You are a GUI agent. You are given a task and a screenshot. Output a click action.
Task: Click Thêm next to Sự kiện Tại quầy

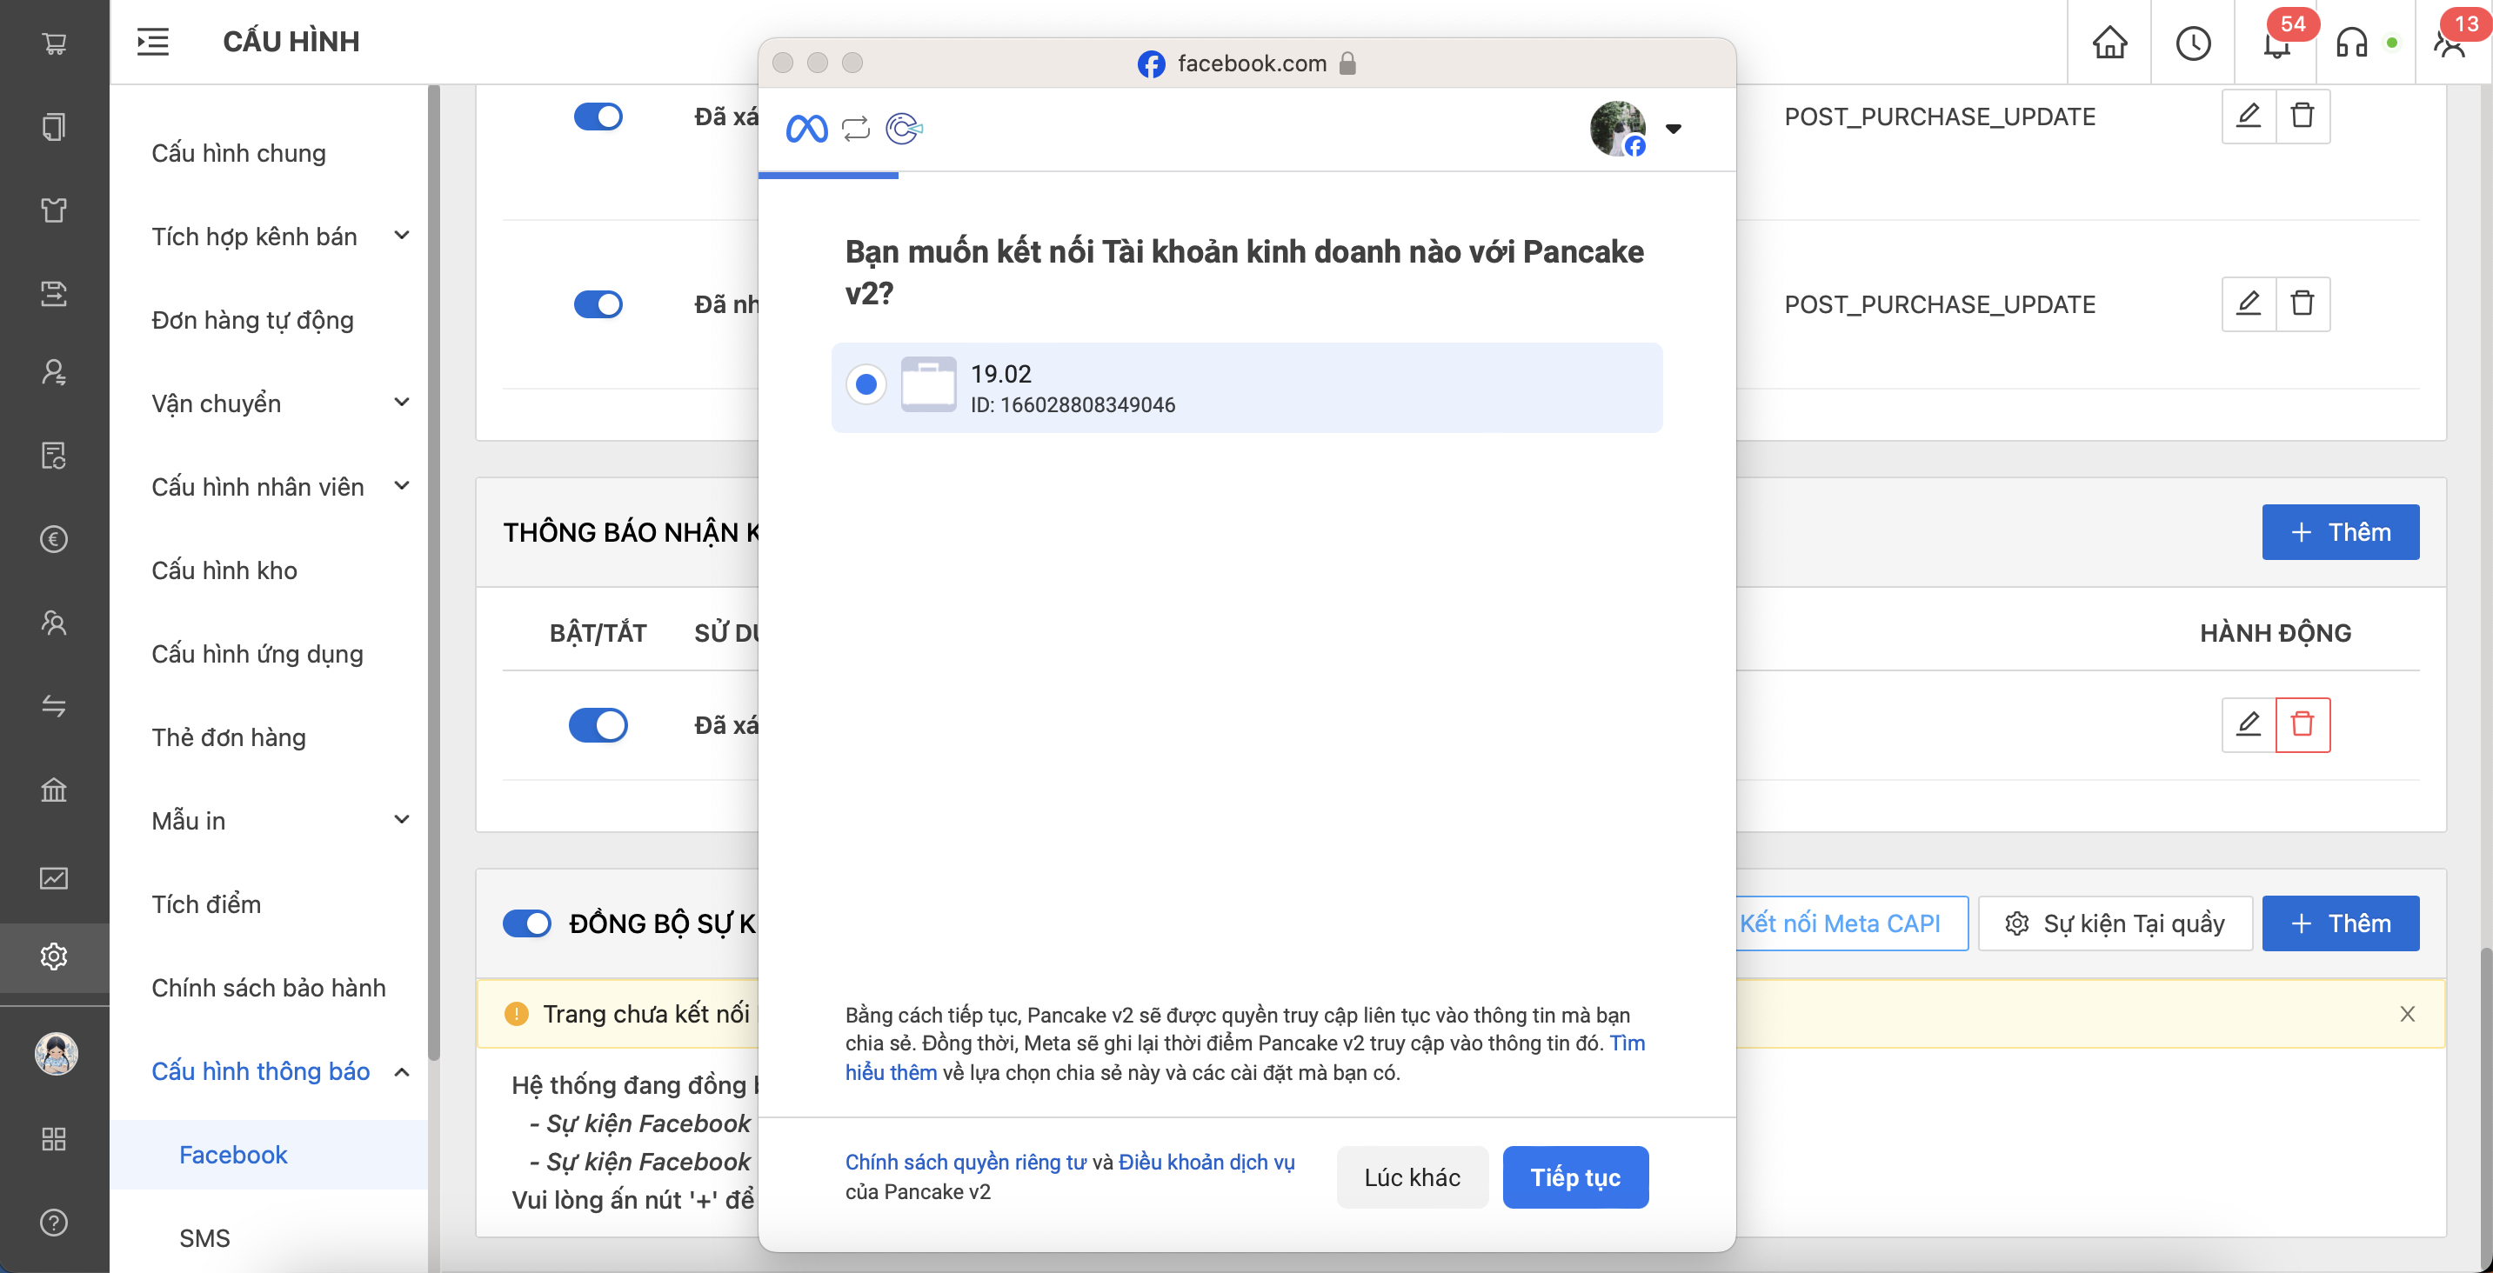click(2340, 923)
